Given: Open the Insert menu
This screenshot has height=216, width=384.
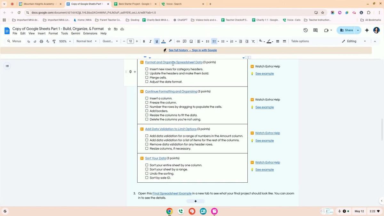Looking at the screenshot, I should pyautogui.click(x=42, y=33).
